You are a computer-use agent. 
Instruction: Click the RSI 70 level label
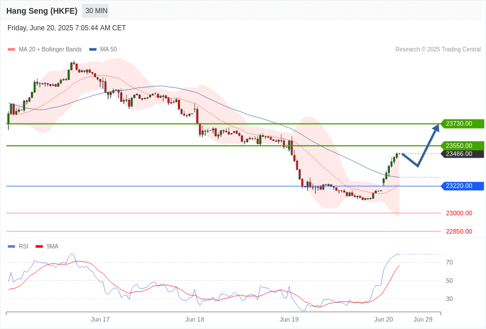pos(449,262)
